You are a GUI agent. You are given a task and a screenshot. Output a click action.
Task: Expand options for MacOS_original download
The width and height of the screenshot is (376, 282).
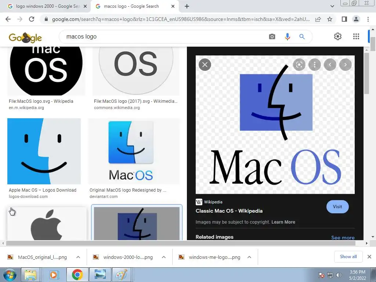click(78, 257)
